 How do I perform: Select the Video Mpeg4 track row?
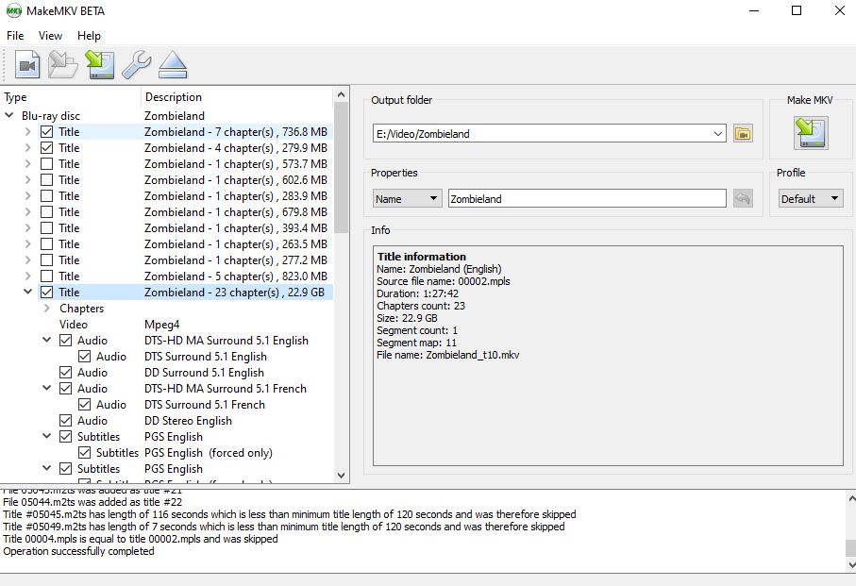[x=186, y=325]
